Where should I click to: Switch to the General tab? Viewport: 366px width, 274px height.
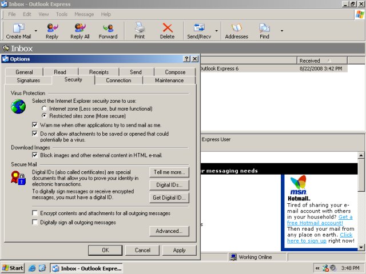pos(24,72)
